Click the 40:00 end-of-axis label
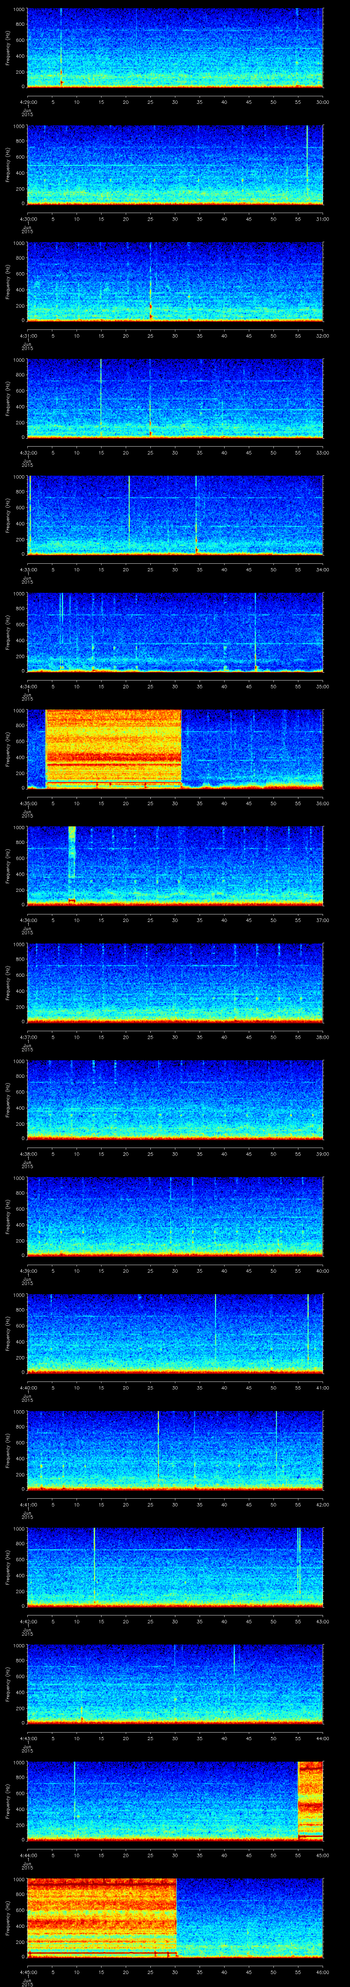The image size is (350, 1987). (322, 1271)
